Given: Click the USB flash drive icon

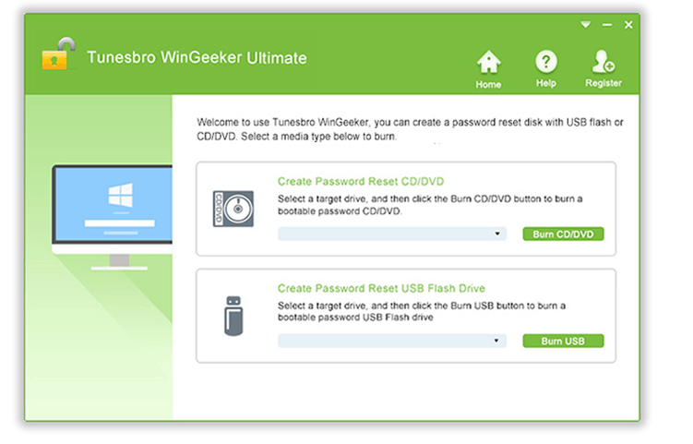Looking at the screenshot, I should pyautogui.click(x=233, y=317).
